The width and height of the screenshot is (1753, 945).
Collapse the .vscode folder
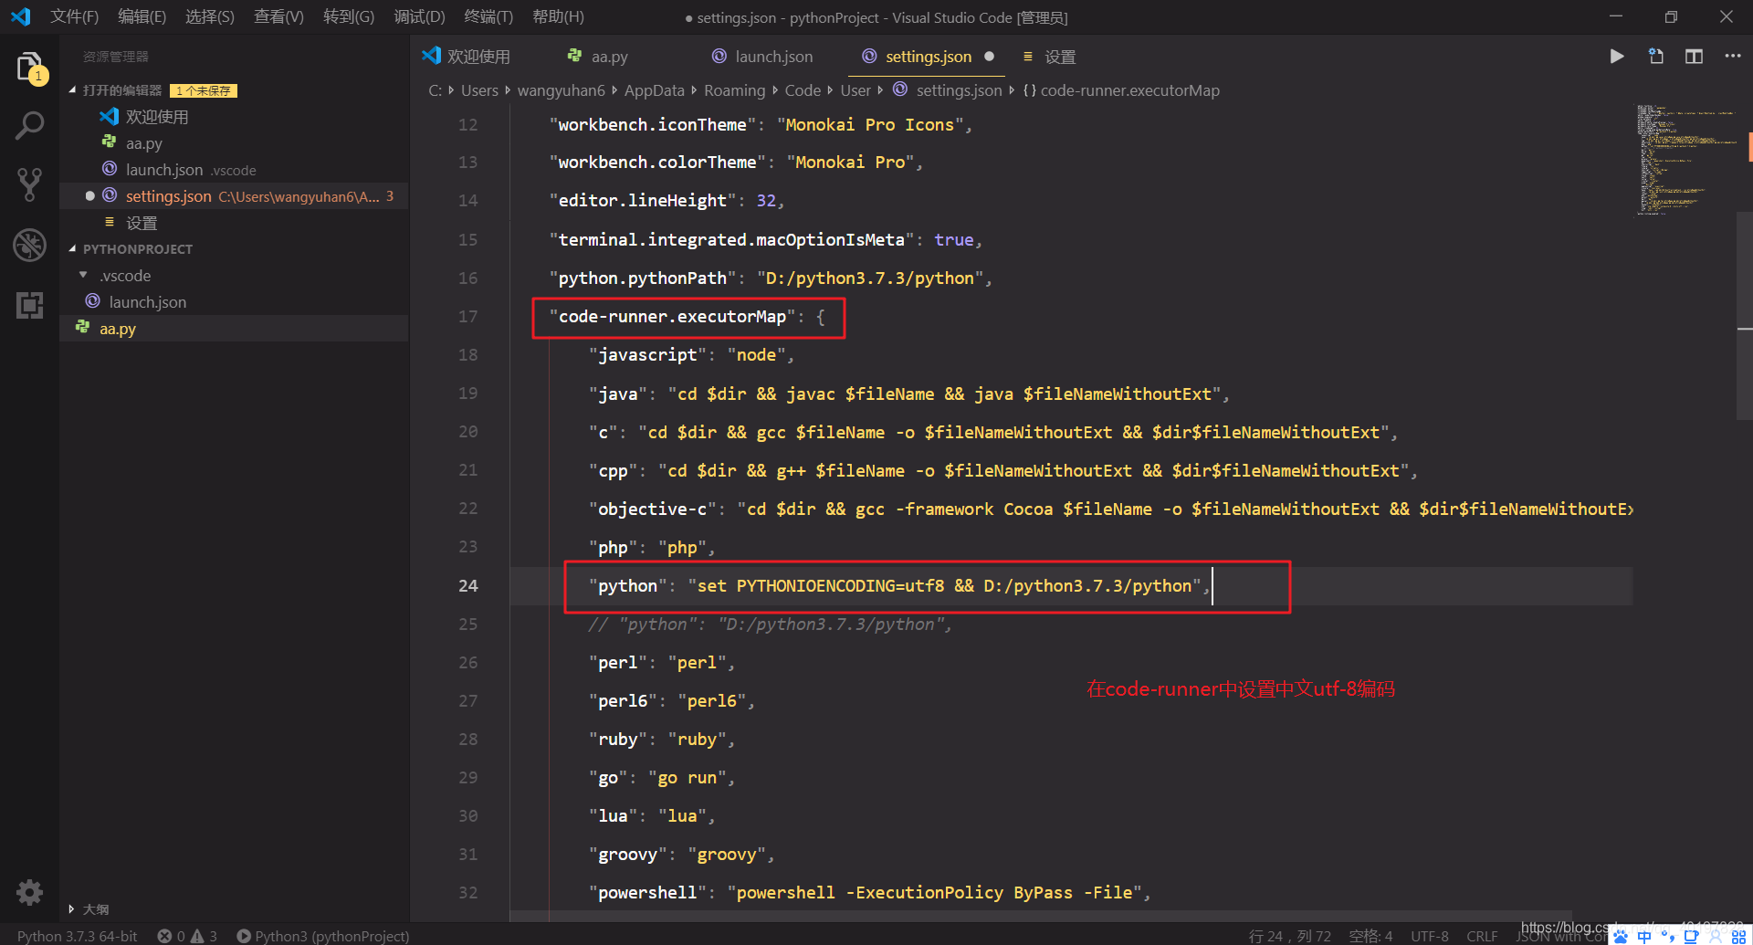point(83,276)
